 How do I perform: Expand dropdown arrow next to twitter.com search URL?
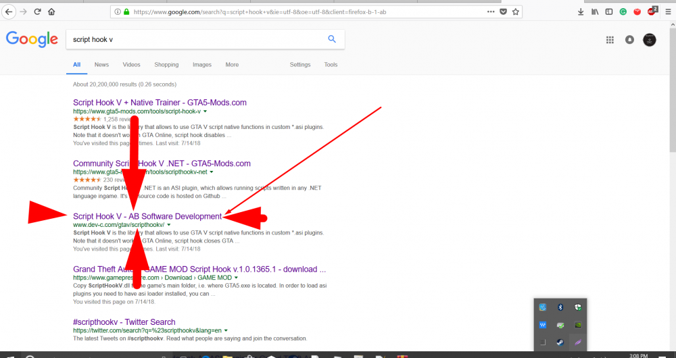pos(226,331)
